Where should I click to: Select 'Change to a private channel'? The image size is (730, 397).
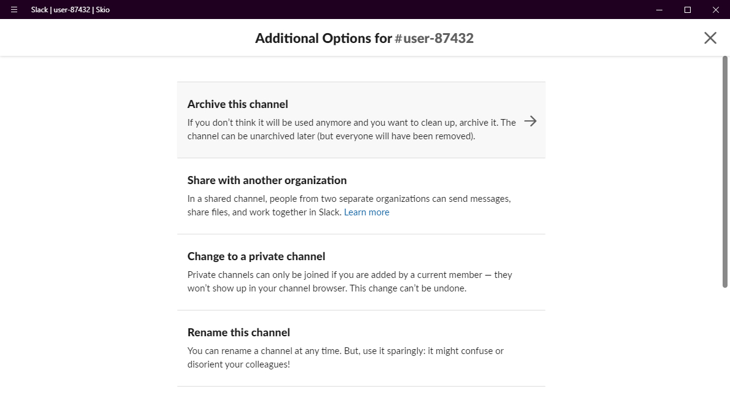pyautogui.click(x=256, y=256)
